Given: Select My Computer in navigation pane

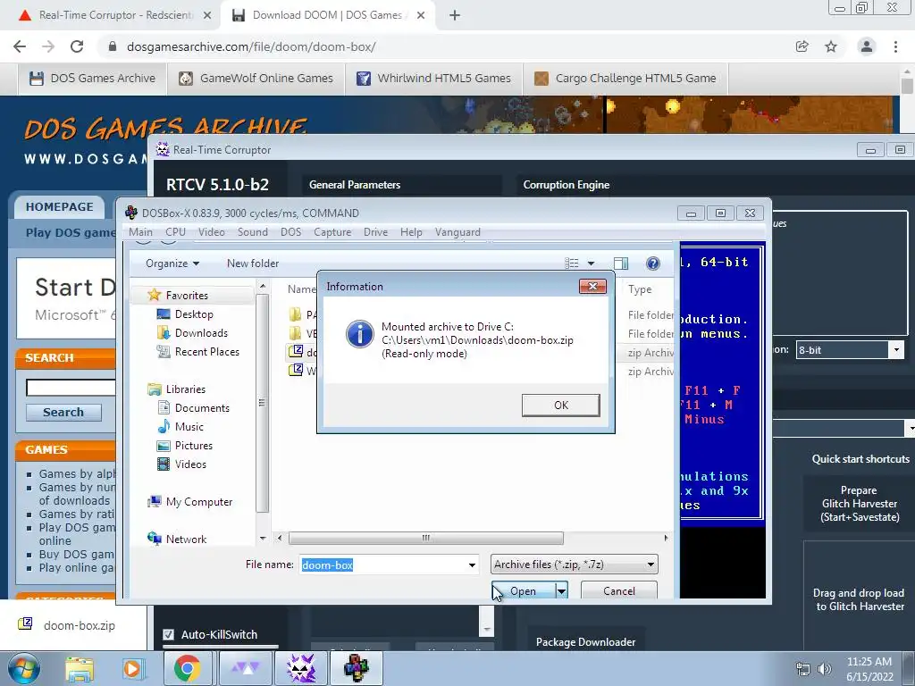Looking at the screenshot, I should coord(198,502).
